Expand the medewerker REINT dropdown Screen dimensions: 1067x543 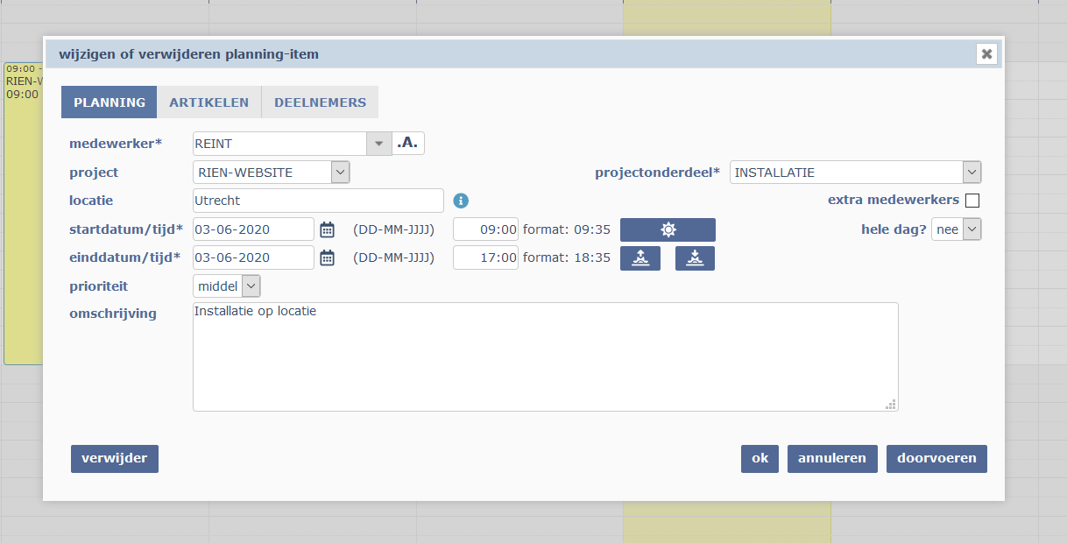378,144
